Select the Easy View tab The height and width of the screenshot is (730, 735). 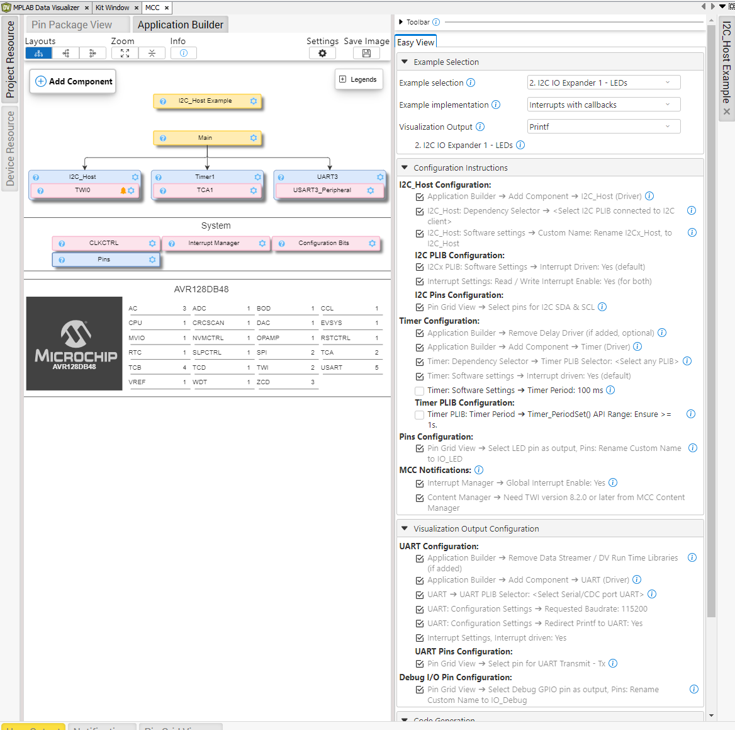(416, 42)
